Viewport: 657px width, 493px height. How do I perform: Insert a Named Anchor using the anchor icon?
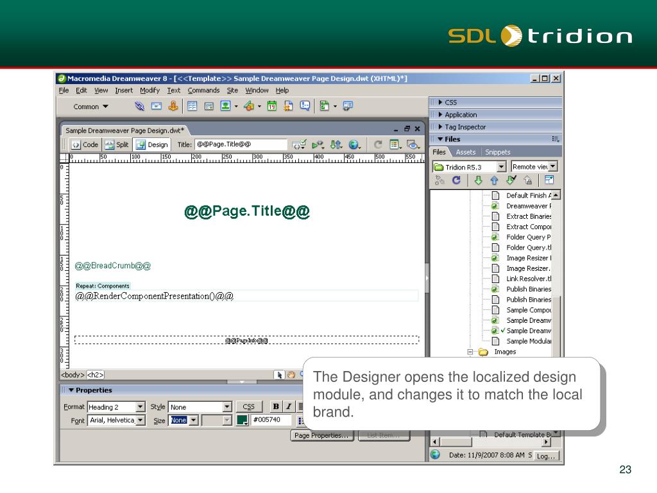coord(173,107)
